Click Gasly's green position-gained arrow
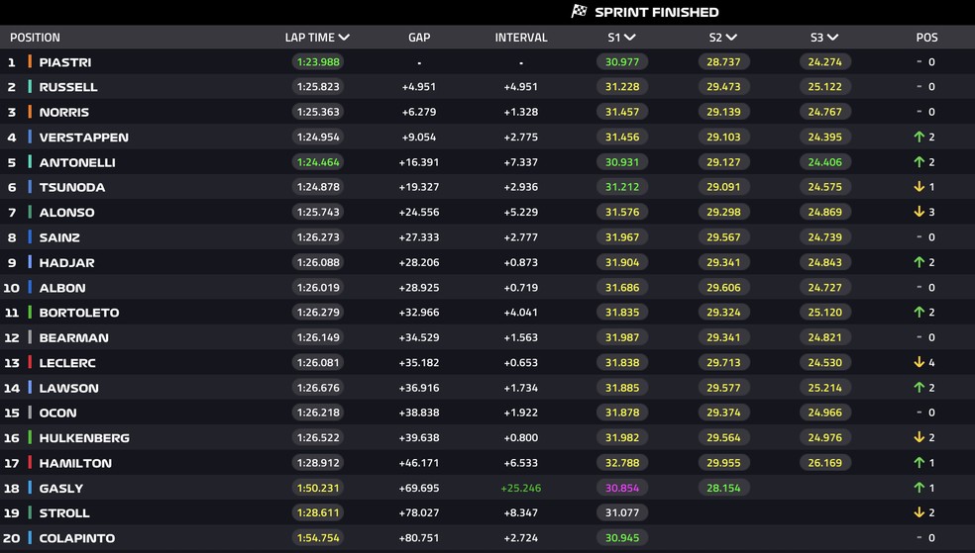 pyautogui.click(x=919, y=488)
